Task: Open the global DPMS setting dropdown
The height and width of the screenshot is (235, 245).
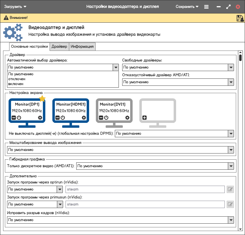Action: [231, 134]
